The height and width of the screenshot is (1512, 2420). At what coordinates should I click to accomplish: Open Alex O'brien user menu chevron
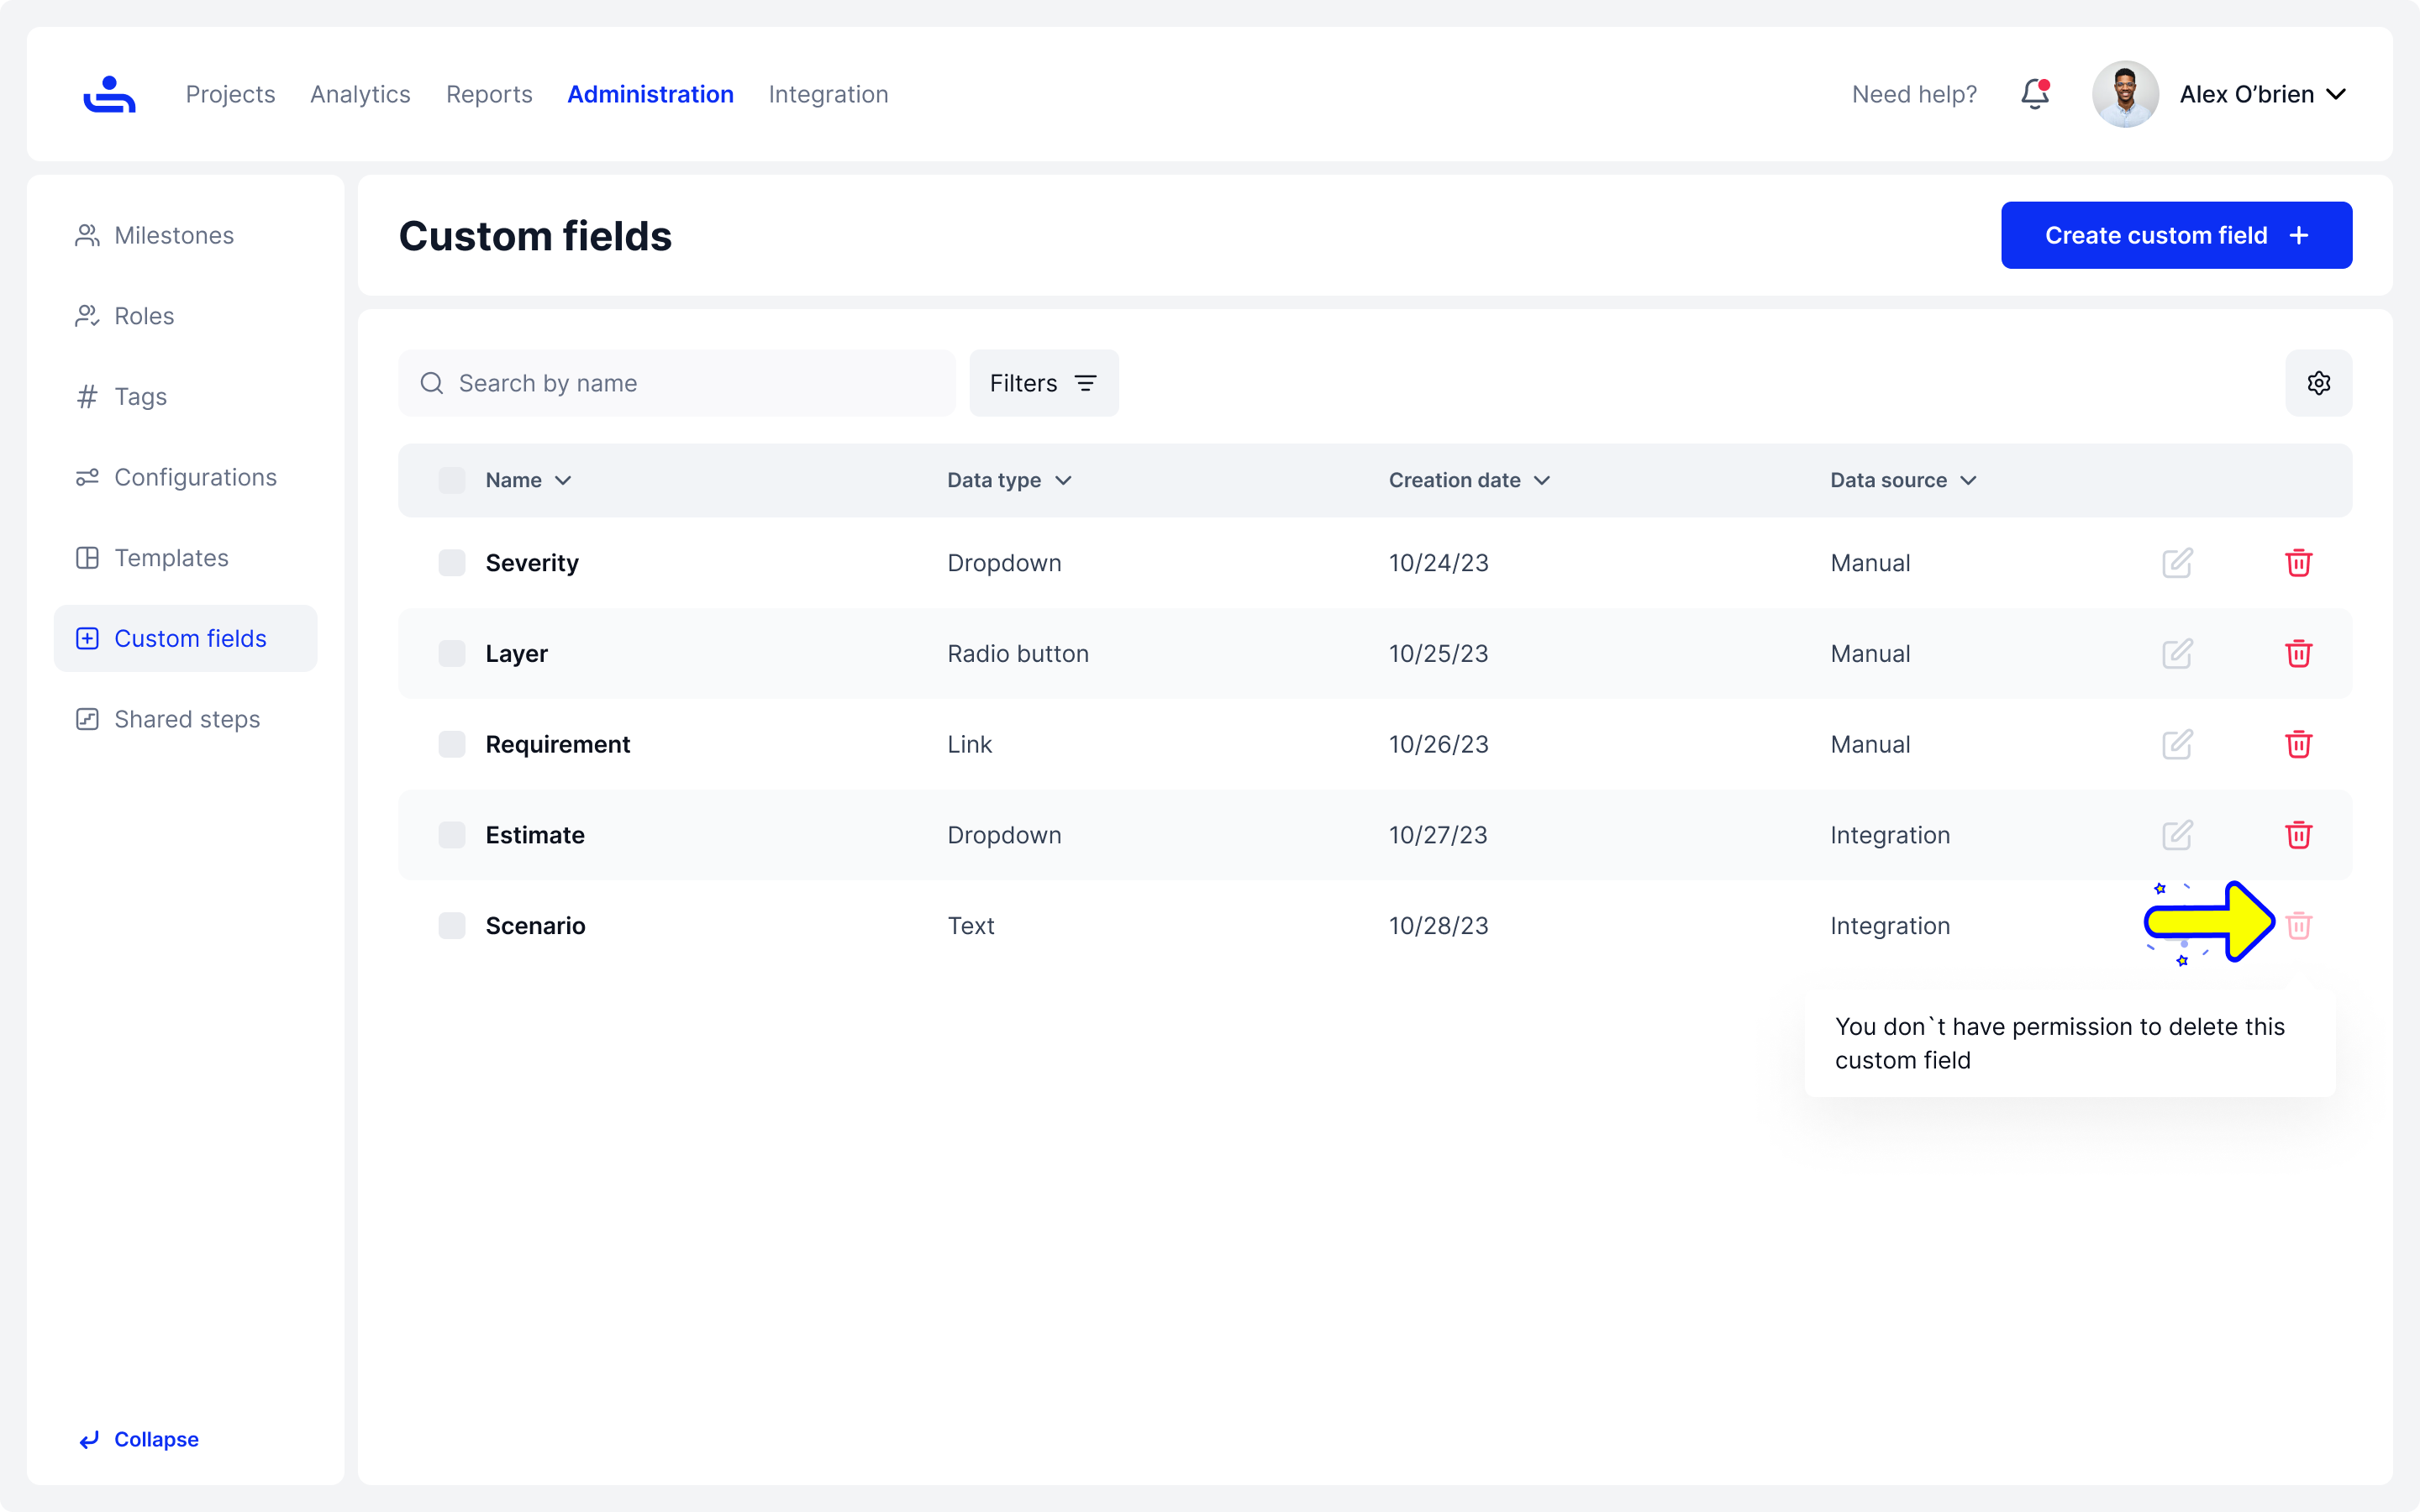coord(2336,94)
